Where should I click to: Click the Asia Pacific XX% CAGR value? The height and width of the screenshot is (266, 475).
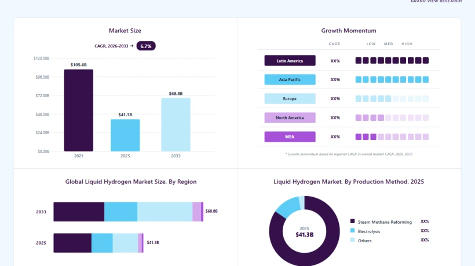[335, 79]
